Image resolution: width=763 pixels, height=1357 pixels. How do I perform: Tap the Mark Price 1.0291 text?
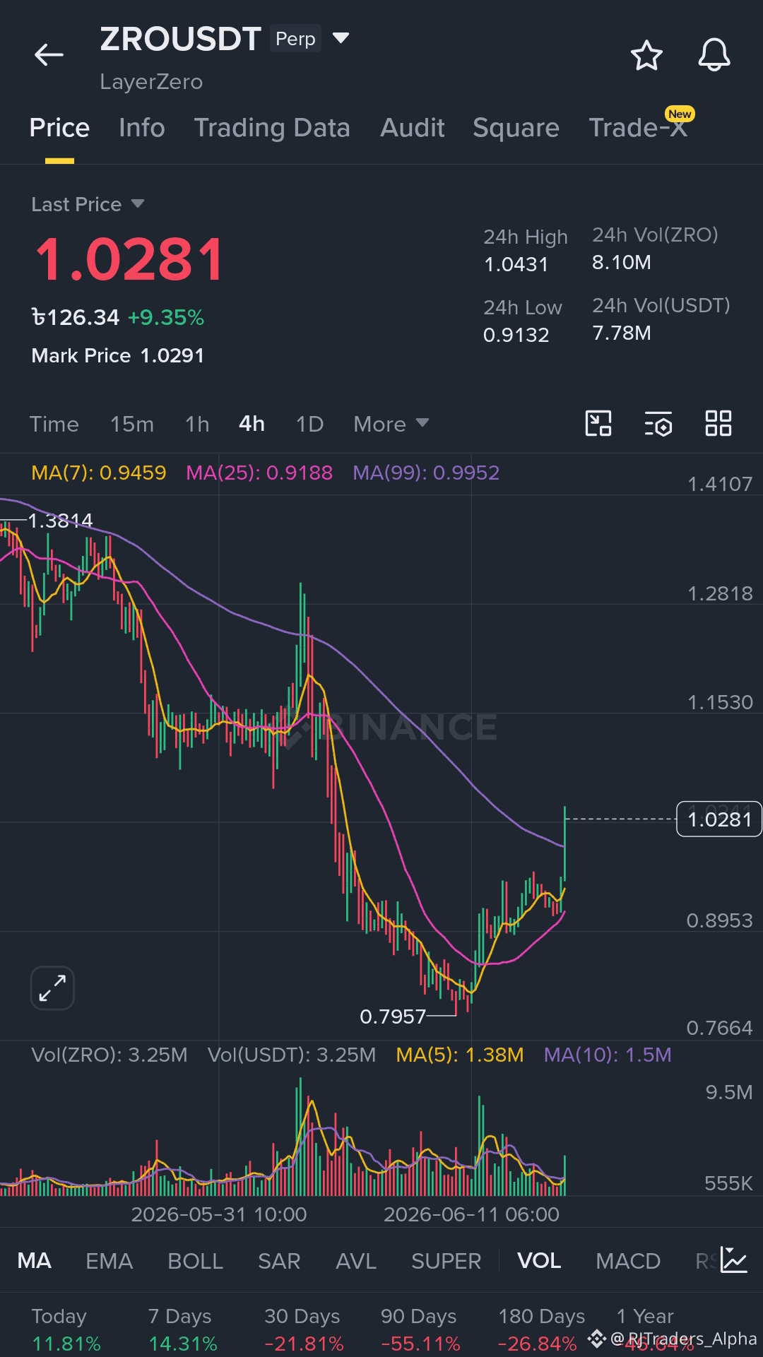click(x=118, y=355)
